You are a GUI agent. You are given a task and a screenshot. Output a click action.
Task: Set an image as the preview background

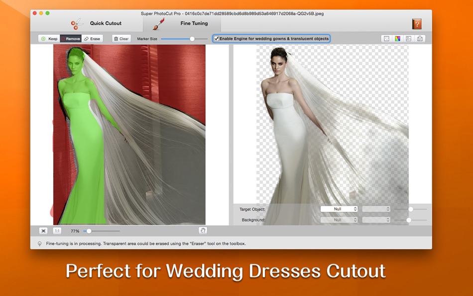coord(409,38)
